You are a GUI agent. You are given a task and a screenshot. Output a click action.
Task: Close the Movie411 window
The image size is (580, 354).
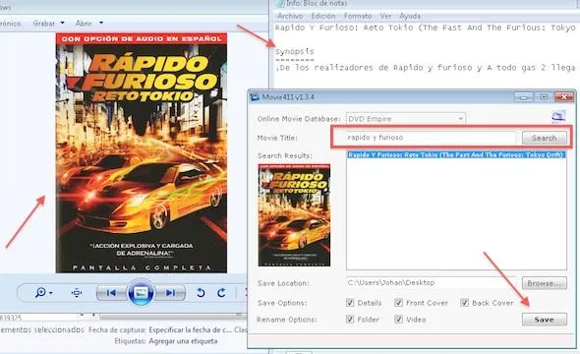coord(563,97)
